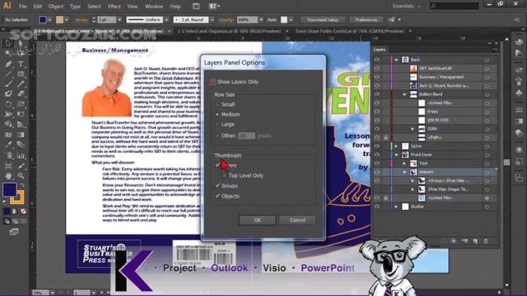Enable the Show Layers Only checkbox
This screenshot has height=296, width=527.
(x=213, y=82)
